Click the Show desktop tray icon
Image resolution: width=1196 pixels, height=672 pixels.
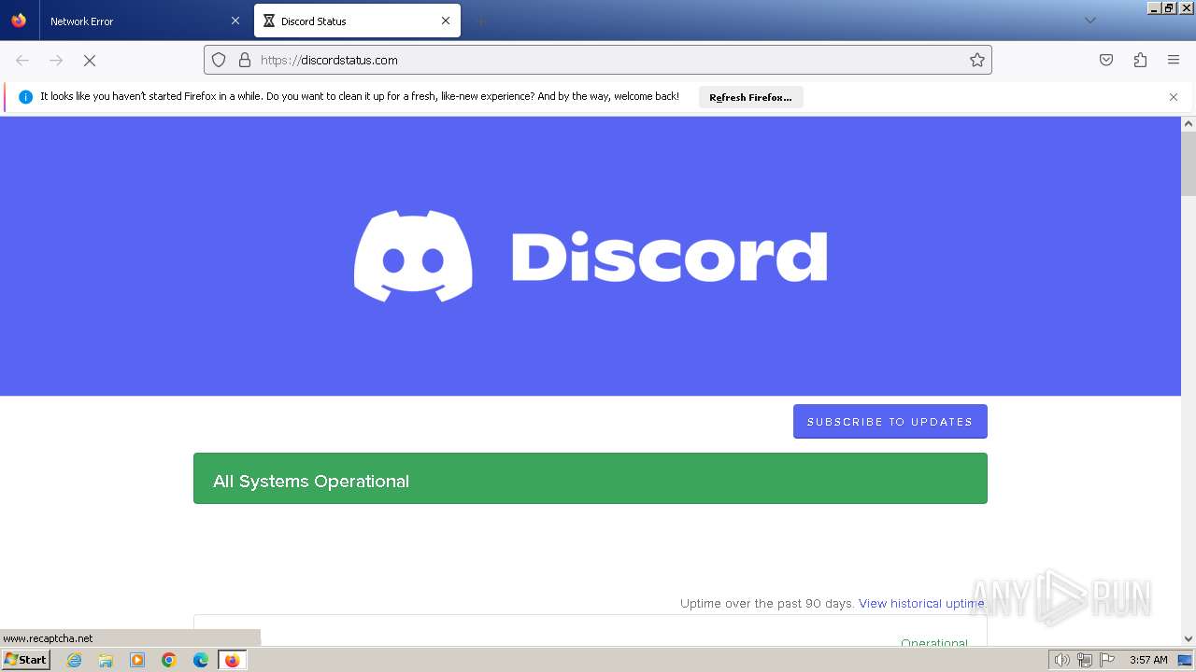pyautogui.click(x=1185, y=660)
